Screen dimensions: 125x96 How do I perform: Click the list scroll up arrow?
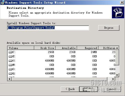coord(117,48)
